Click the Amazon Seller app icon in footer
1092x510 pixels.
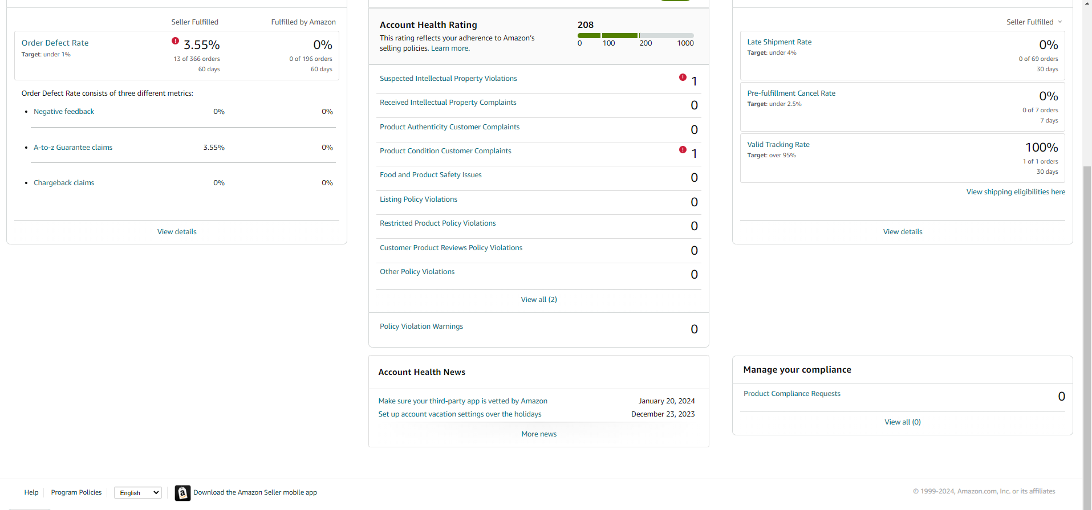182,493
